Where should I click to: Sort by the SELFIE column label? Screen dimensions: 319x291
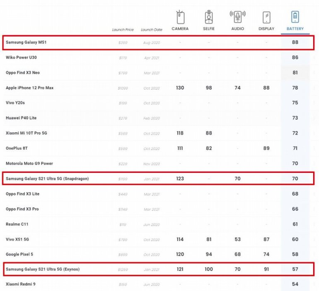[209, 29]
